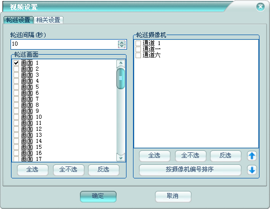Increase the 轮巡间隔 value via spinner
Image resolution: width=270 pixels, height=209 pixels.
point(121,43)
